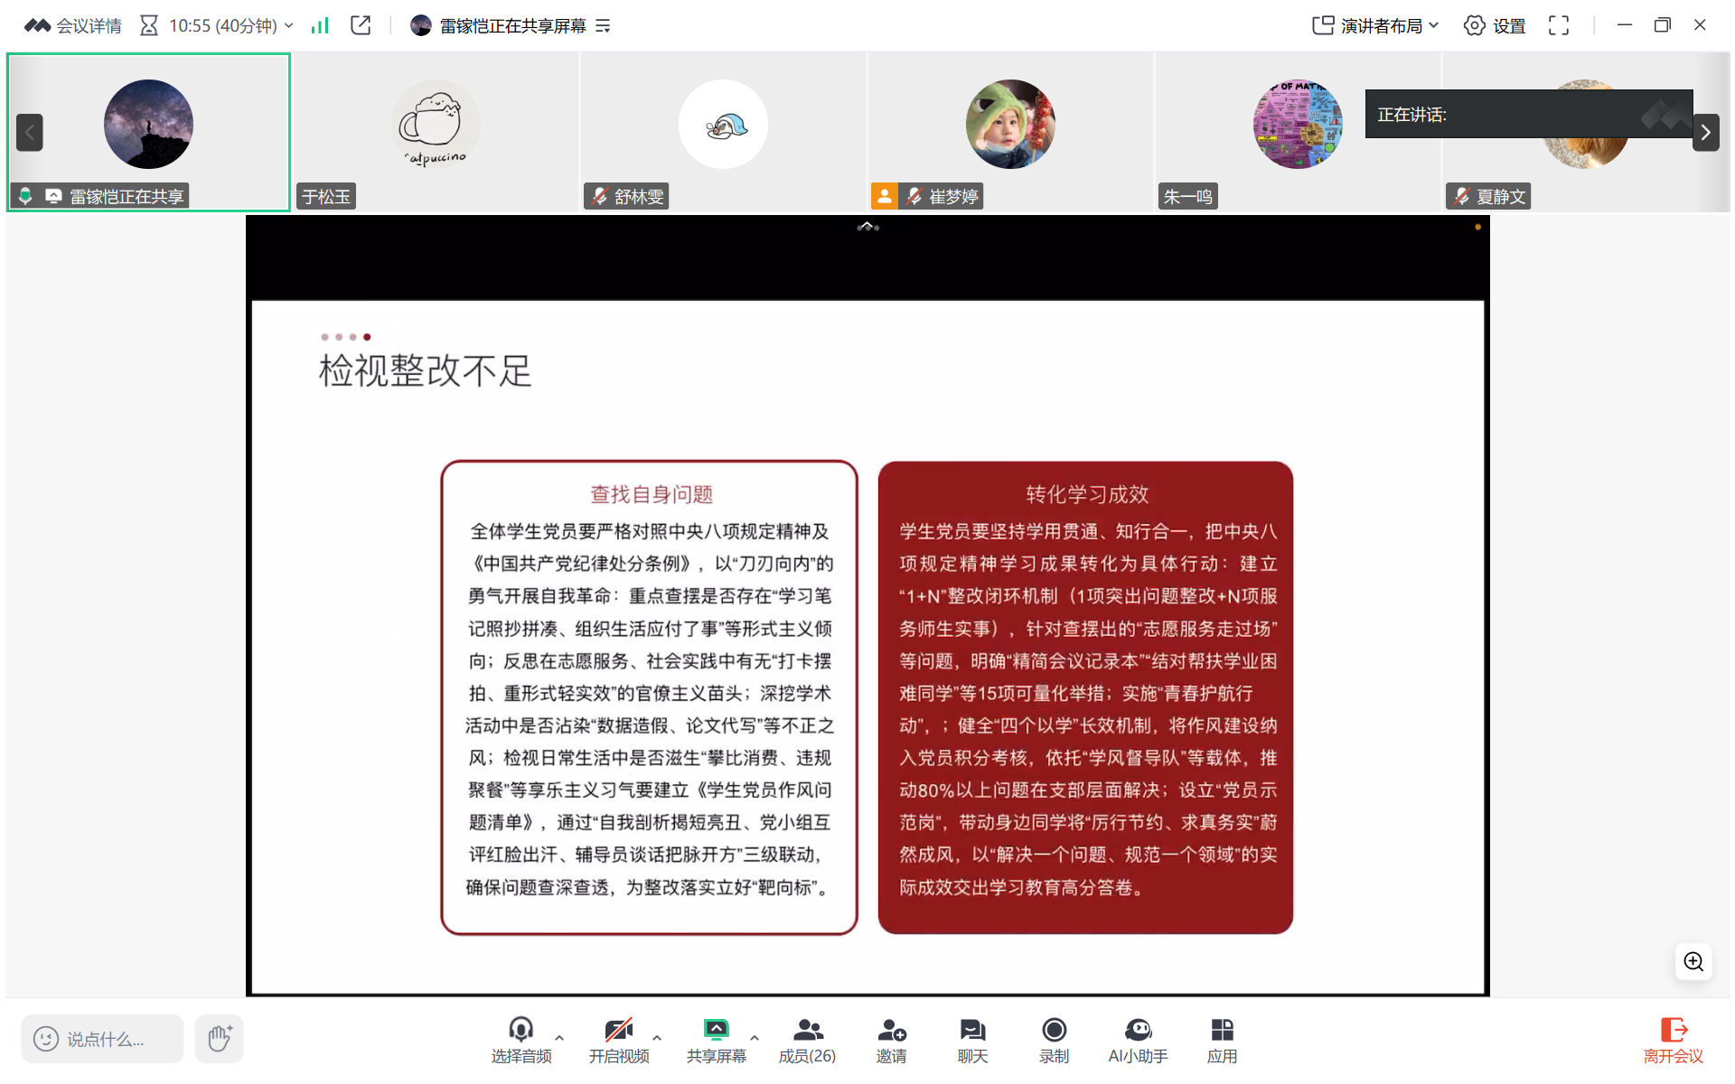Open the 聊天 chat panel
Viewport: 1735px width, 1084px height.
[x=972, y=1039]
